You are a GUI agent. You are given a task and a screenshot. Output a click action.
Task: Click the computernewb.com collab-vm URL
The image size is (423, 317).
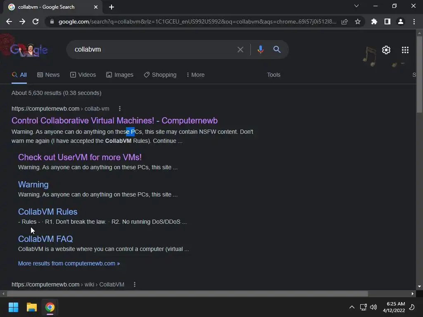click(60, 109)
